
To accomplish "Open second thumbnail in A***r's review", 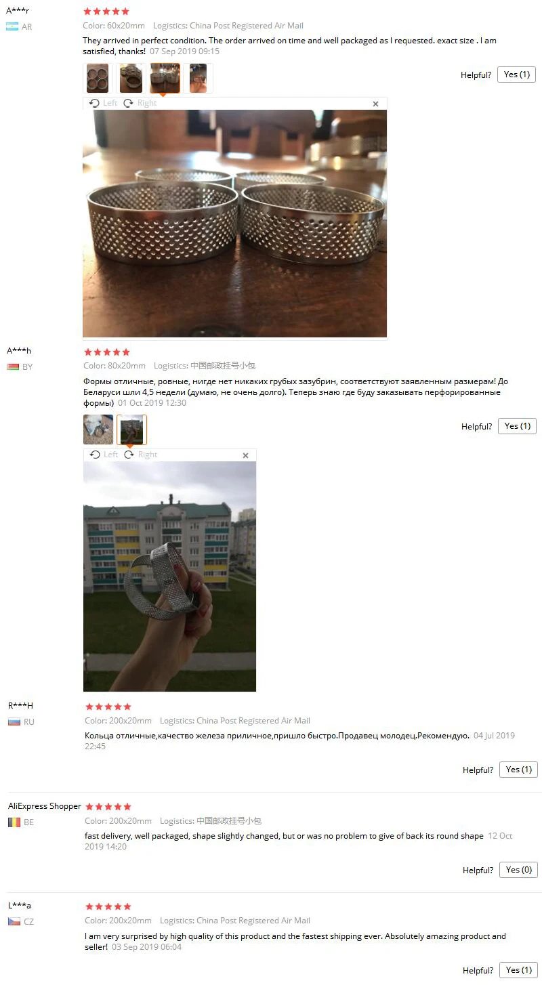I will tap(131, 79).
